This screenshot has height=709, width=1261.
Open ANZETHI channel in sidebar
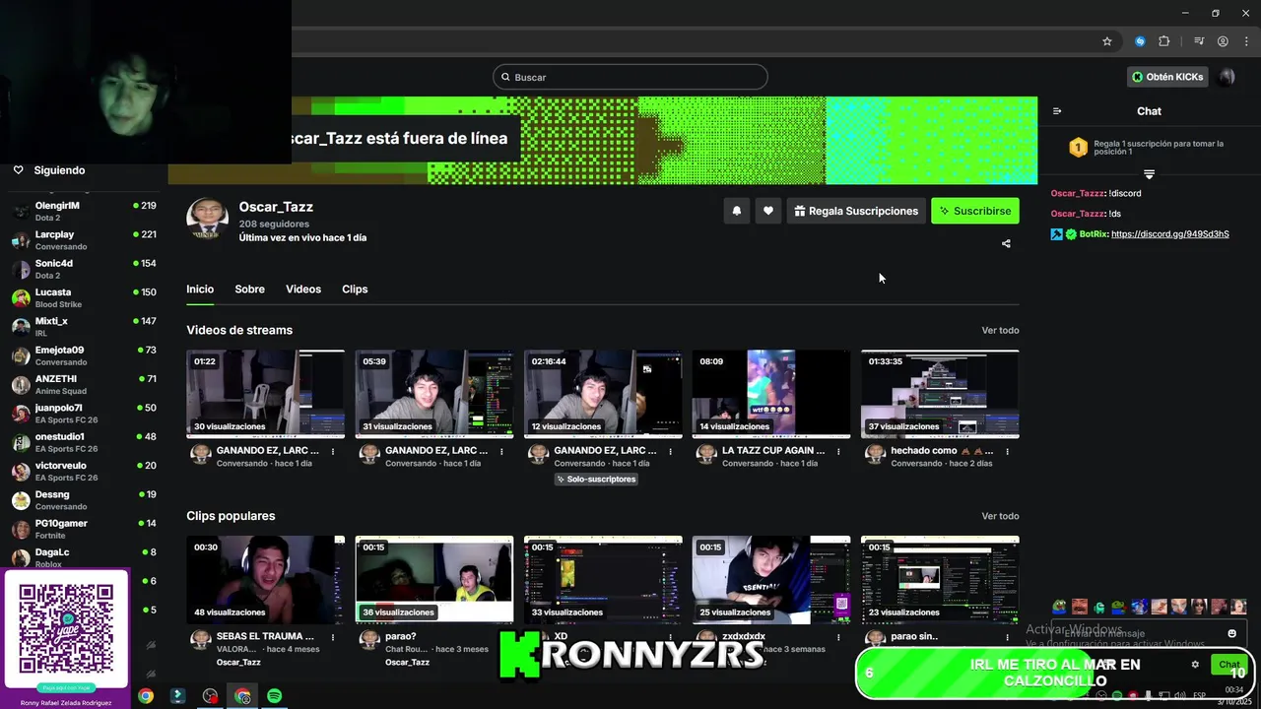click(x=84, y=384)
